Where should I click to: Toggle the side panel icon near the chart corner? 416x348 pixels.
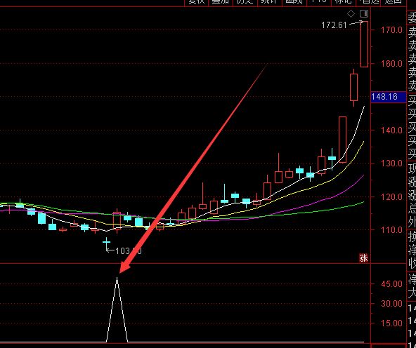pyautogui.click(x=364, y=14)
